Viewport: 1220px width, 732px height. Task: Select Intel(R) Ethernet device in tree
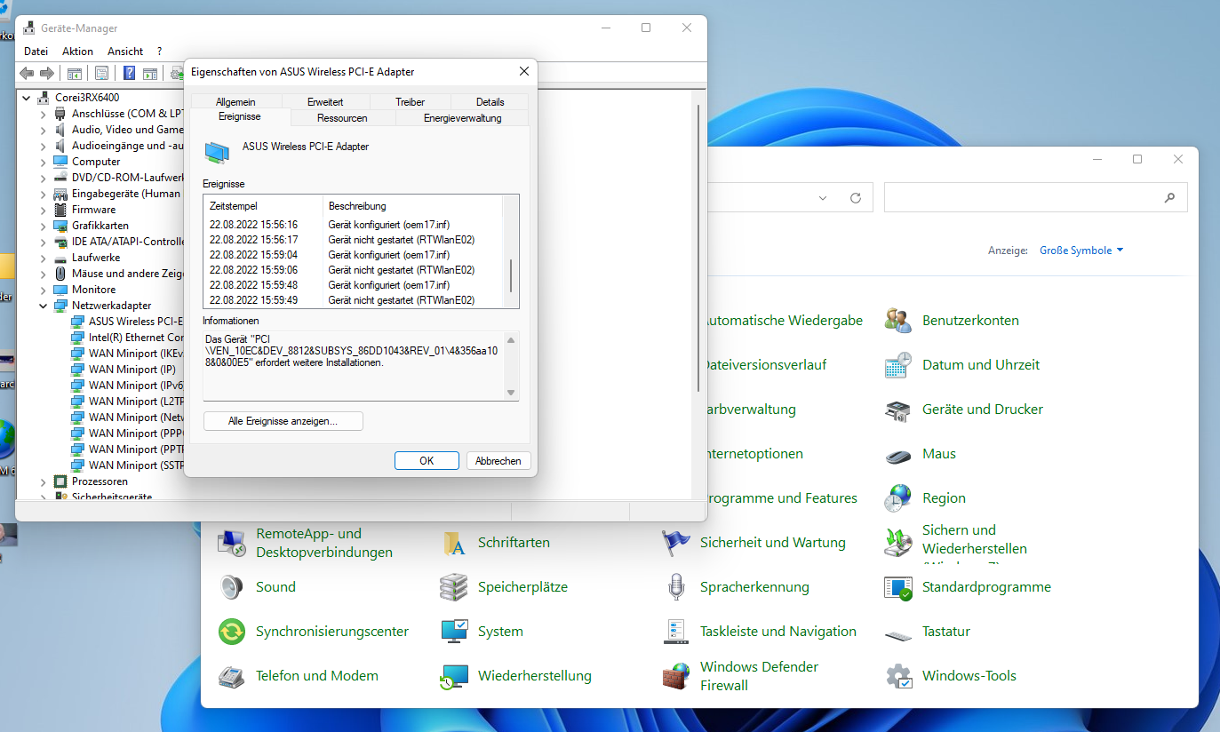136,338
